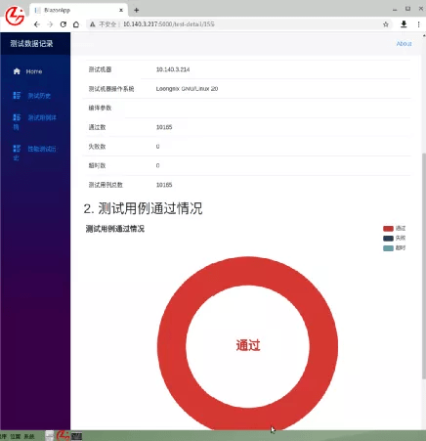Toggle teal 超时 legend entry
The image size is (426, 441).
point(394,248)
